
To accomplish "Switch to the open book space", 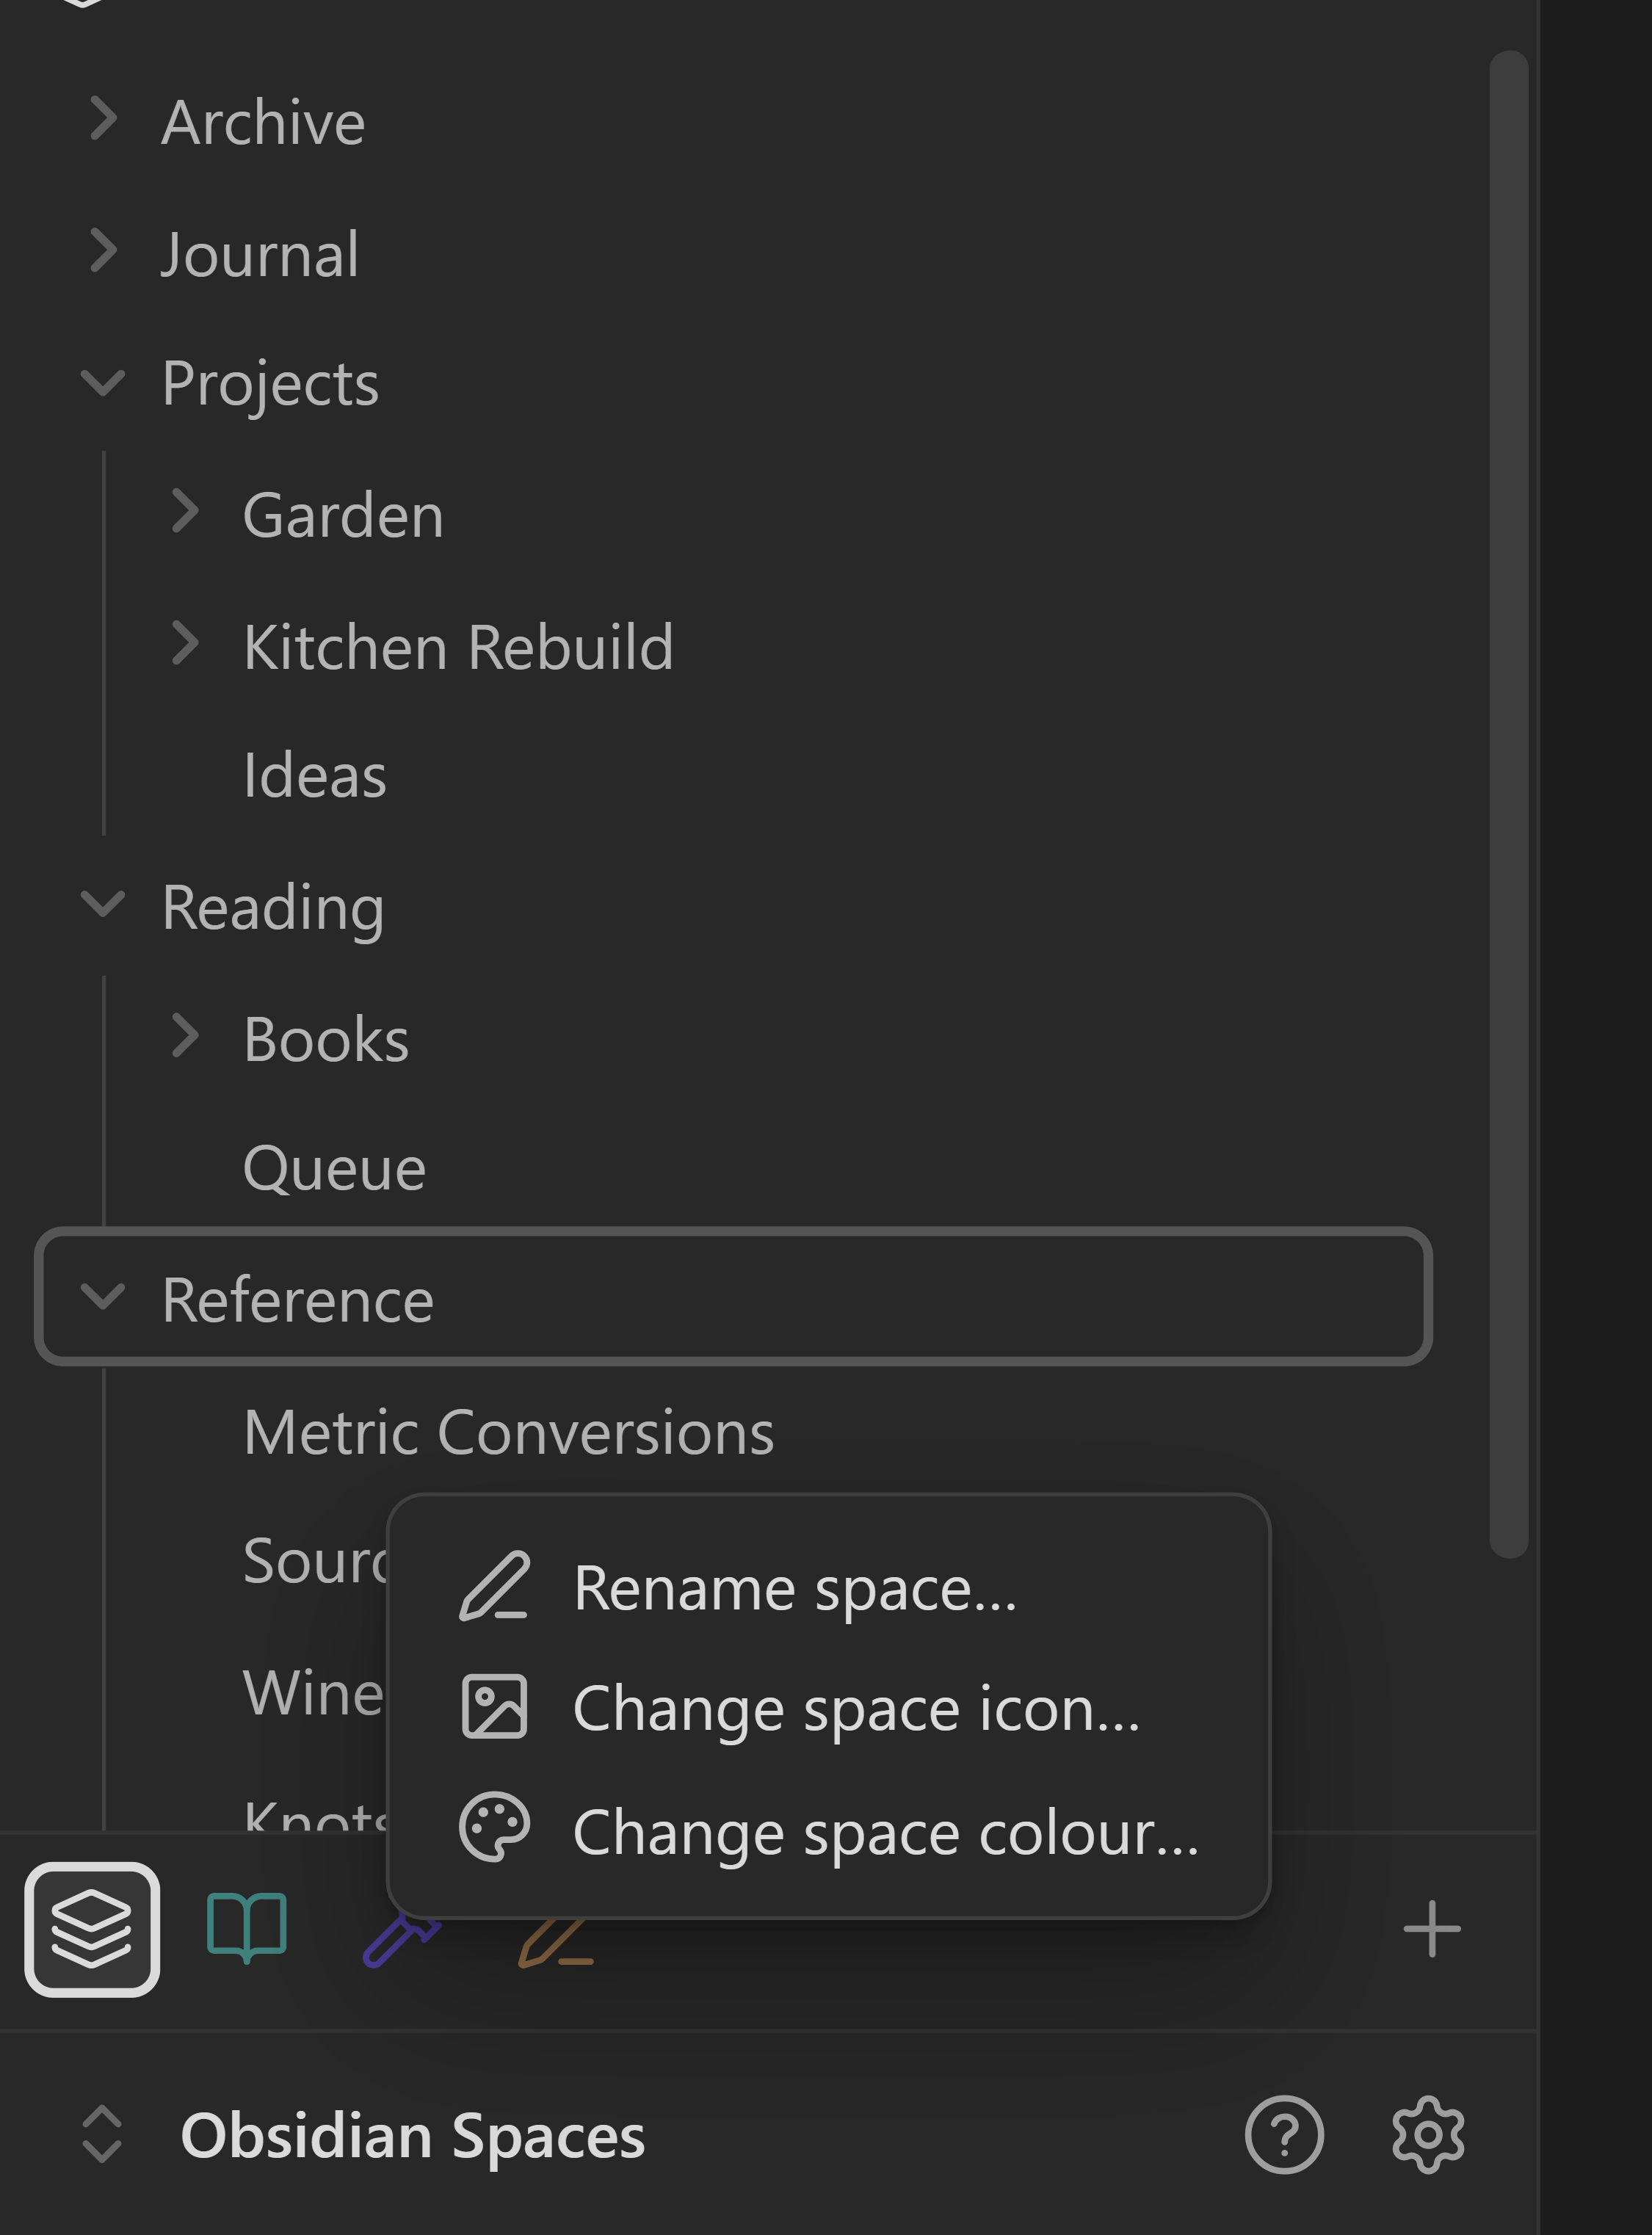I will [x=247, y=1928].
